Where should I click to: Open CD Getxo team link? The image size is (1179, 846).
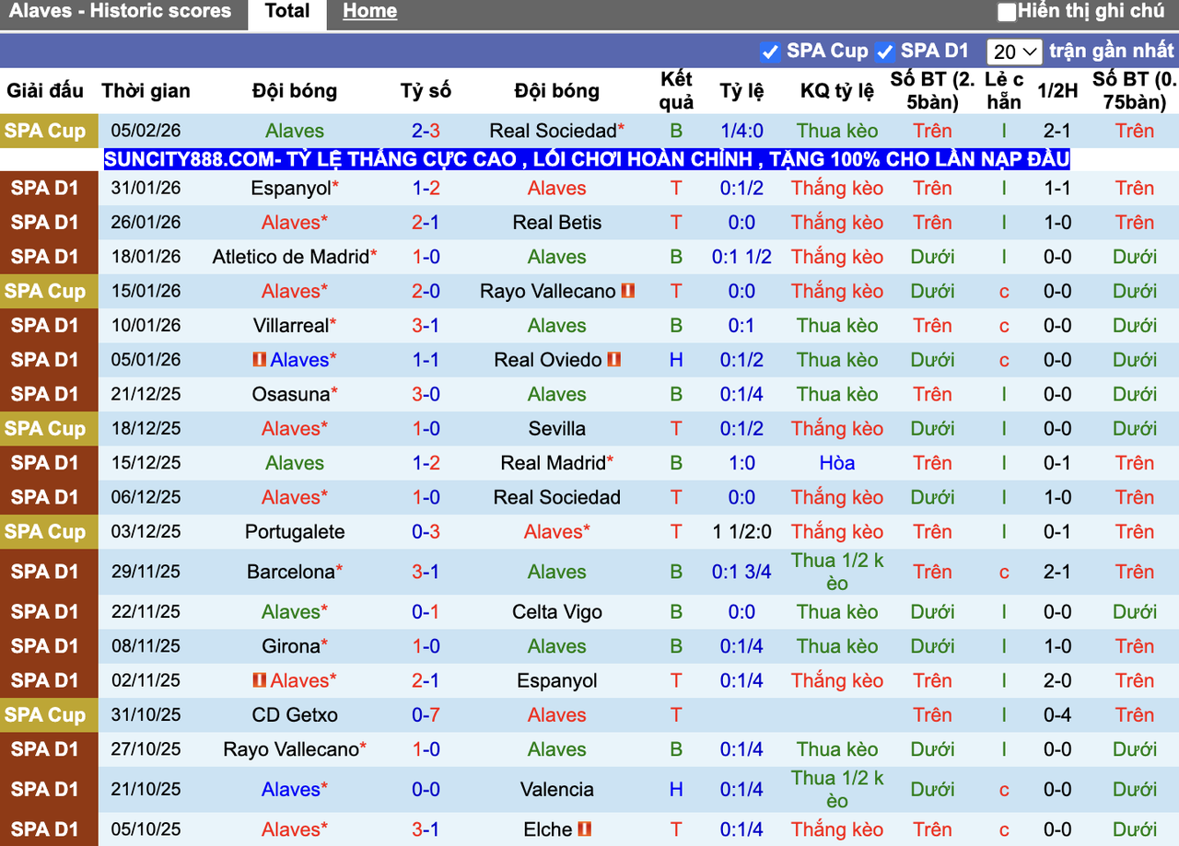295,715
